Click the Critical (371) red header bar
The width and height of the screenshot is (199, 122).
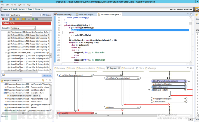pos(26,23)
